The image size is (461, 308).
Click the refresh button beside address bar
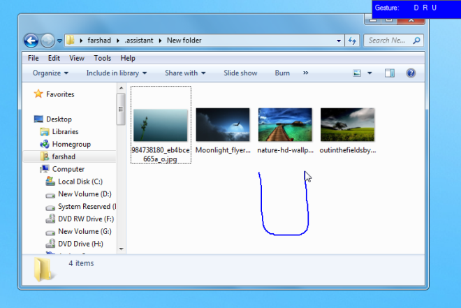point(353,41)
